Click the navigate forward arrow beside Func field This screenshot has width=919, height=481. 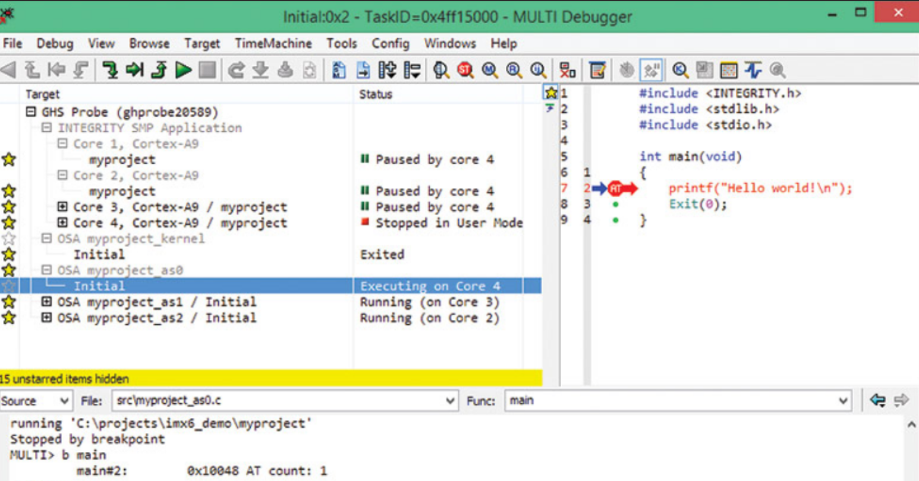[901, 400]
